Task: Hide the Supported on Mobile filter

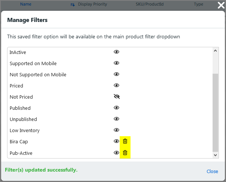Action: pyautogui.click(x=116, y=63)
